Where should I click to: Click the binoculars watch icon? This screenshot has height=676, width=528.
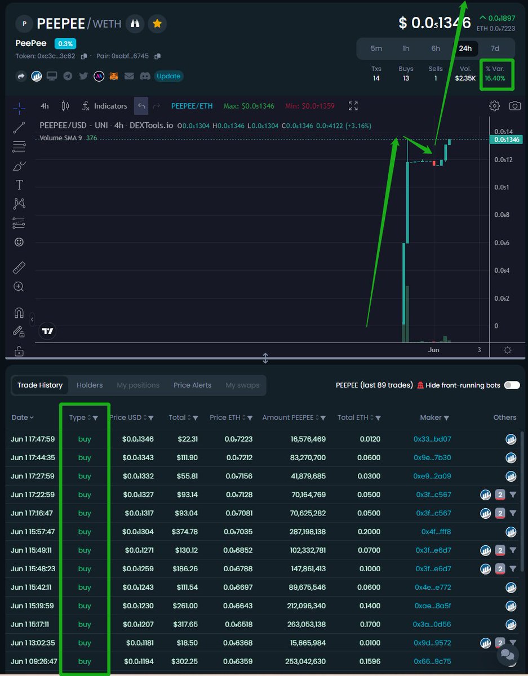(x=134, y=24)
